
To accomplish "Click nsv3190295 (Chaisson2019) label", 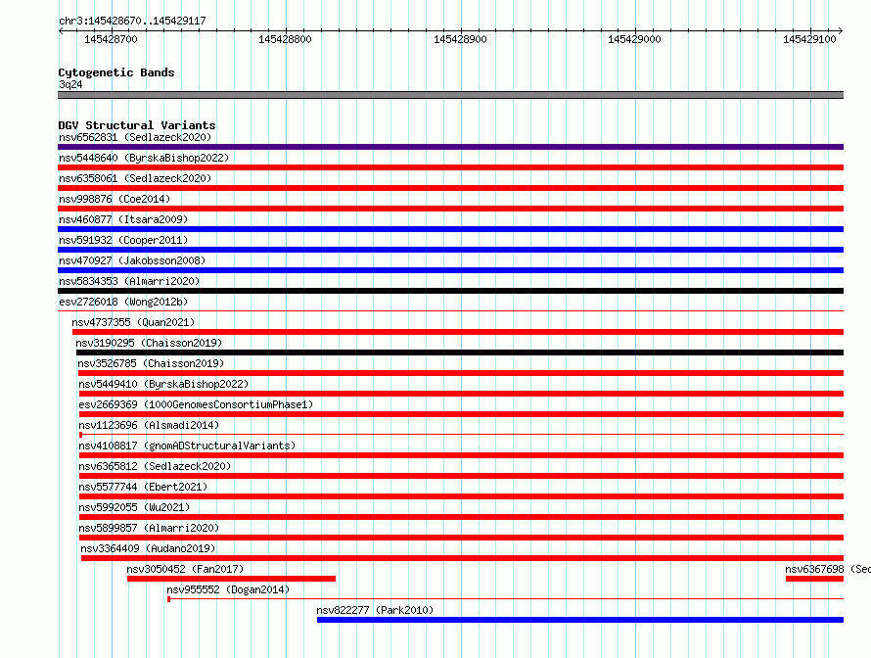I will point(149,343).
